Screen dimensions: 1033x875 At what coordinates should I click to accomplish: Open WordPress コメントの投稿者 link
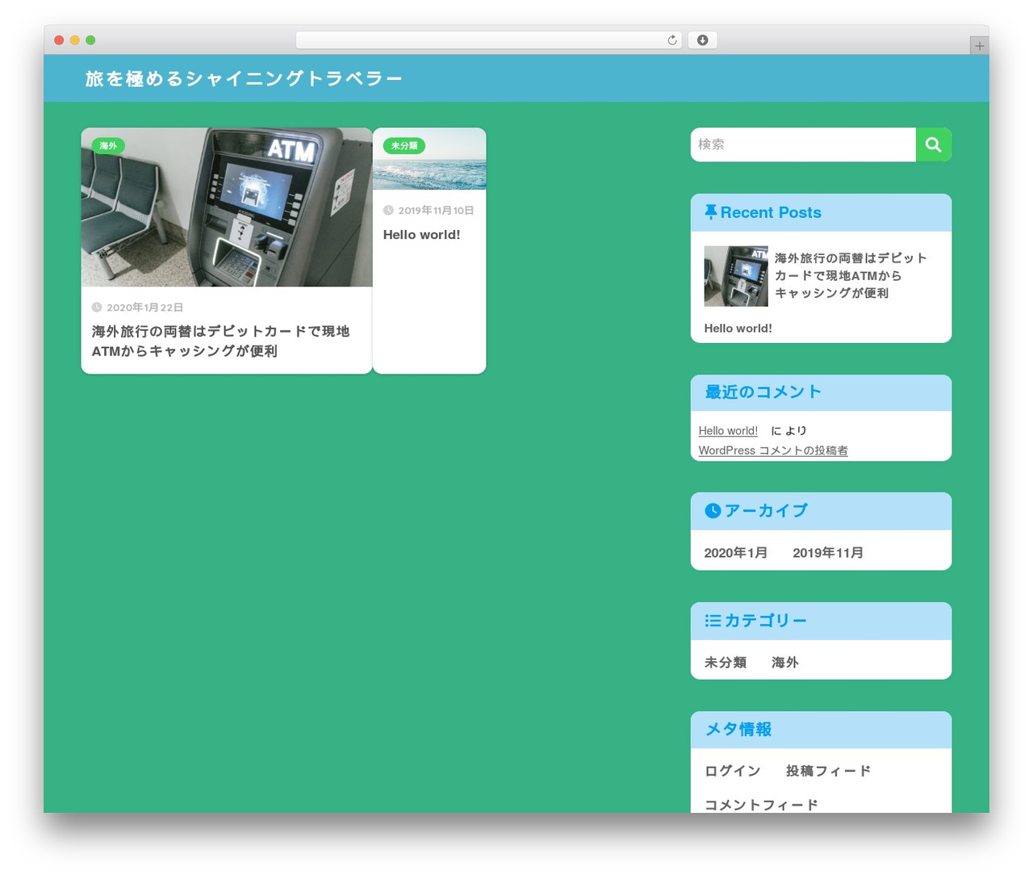tap(773, 450)
